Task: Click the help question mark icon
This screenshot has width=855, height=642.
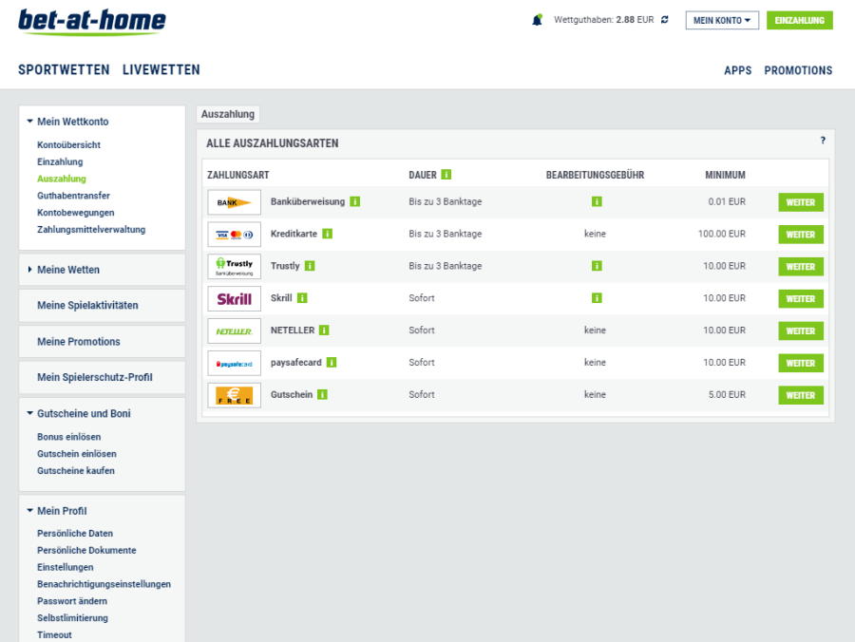Action: [823, 141]
